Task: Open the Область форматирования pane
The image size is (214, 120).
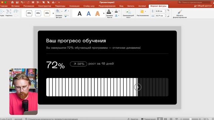Action: [180, 14]
